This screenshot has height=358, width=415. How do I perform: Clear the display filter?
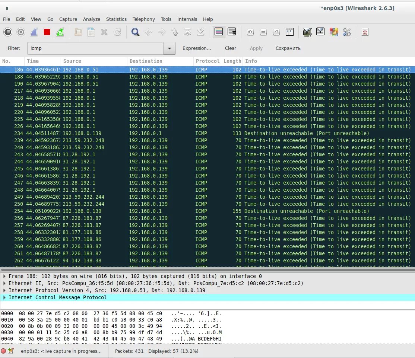point(231,48)
